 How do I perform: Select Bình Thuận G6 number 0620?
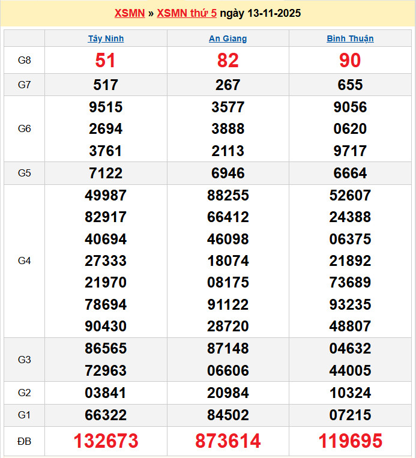point(350,129)
